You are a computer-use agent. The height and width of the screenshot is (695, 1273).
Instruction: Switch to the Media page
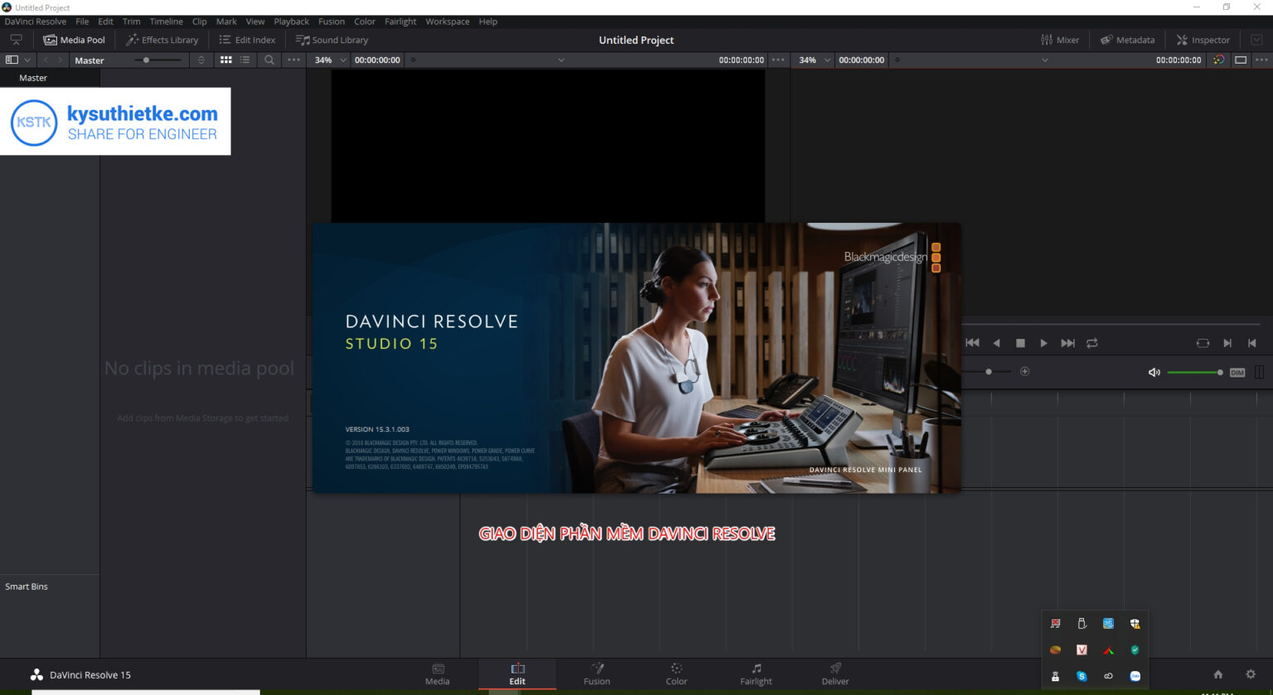tap(438, 674)
